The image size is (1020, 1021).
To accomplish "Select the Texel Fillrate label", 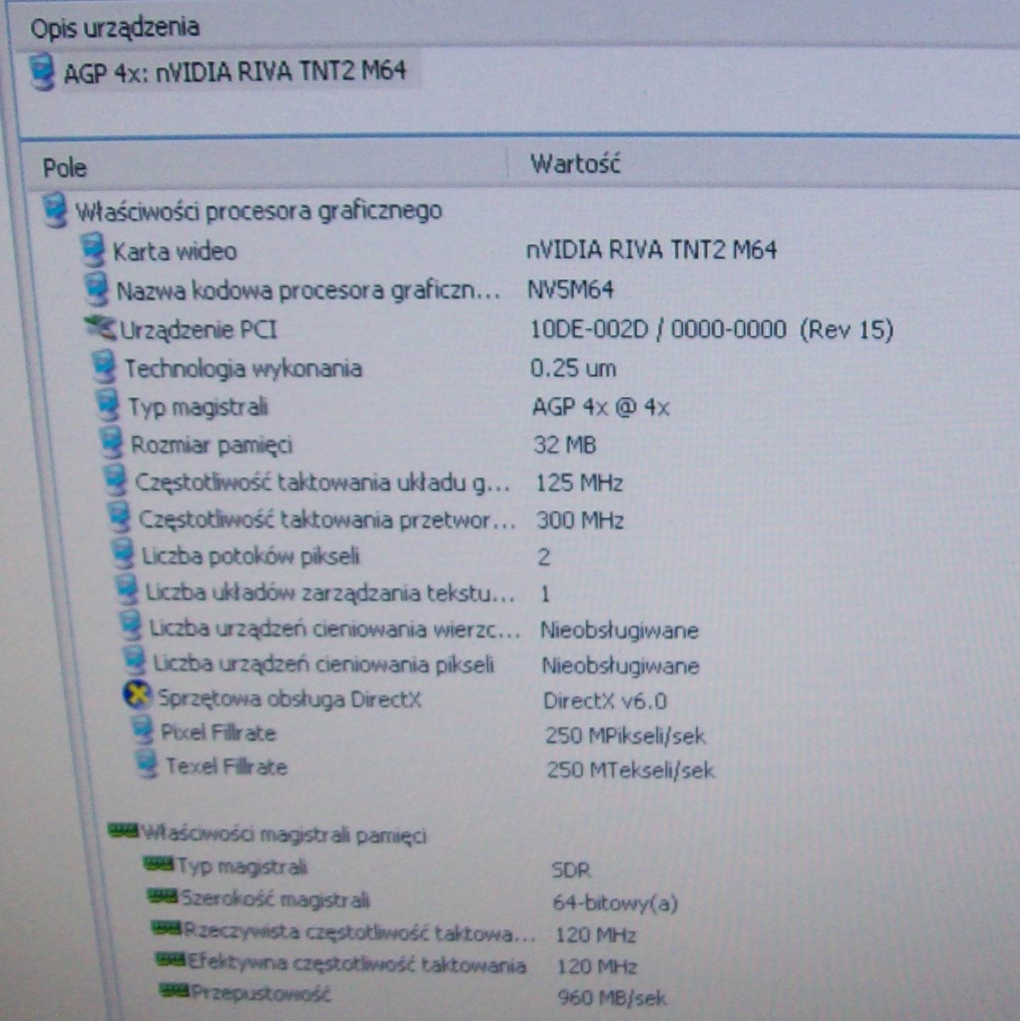I will [x=226, y=767].
